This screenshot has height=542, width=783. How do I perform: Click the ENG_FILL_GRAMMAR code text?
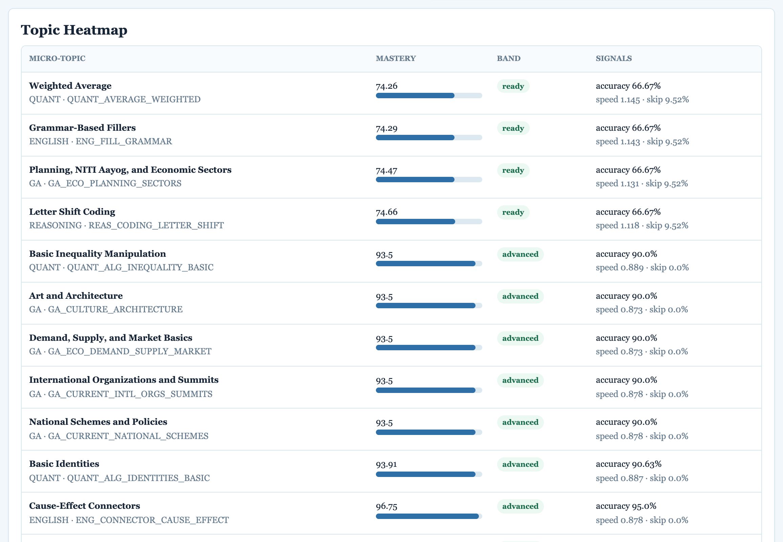[124, 142]
